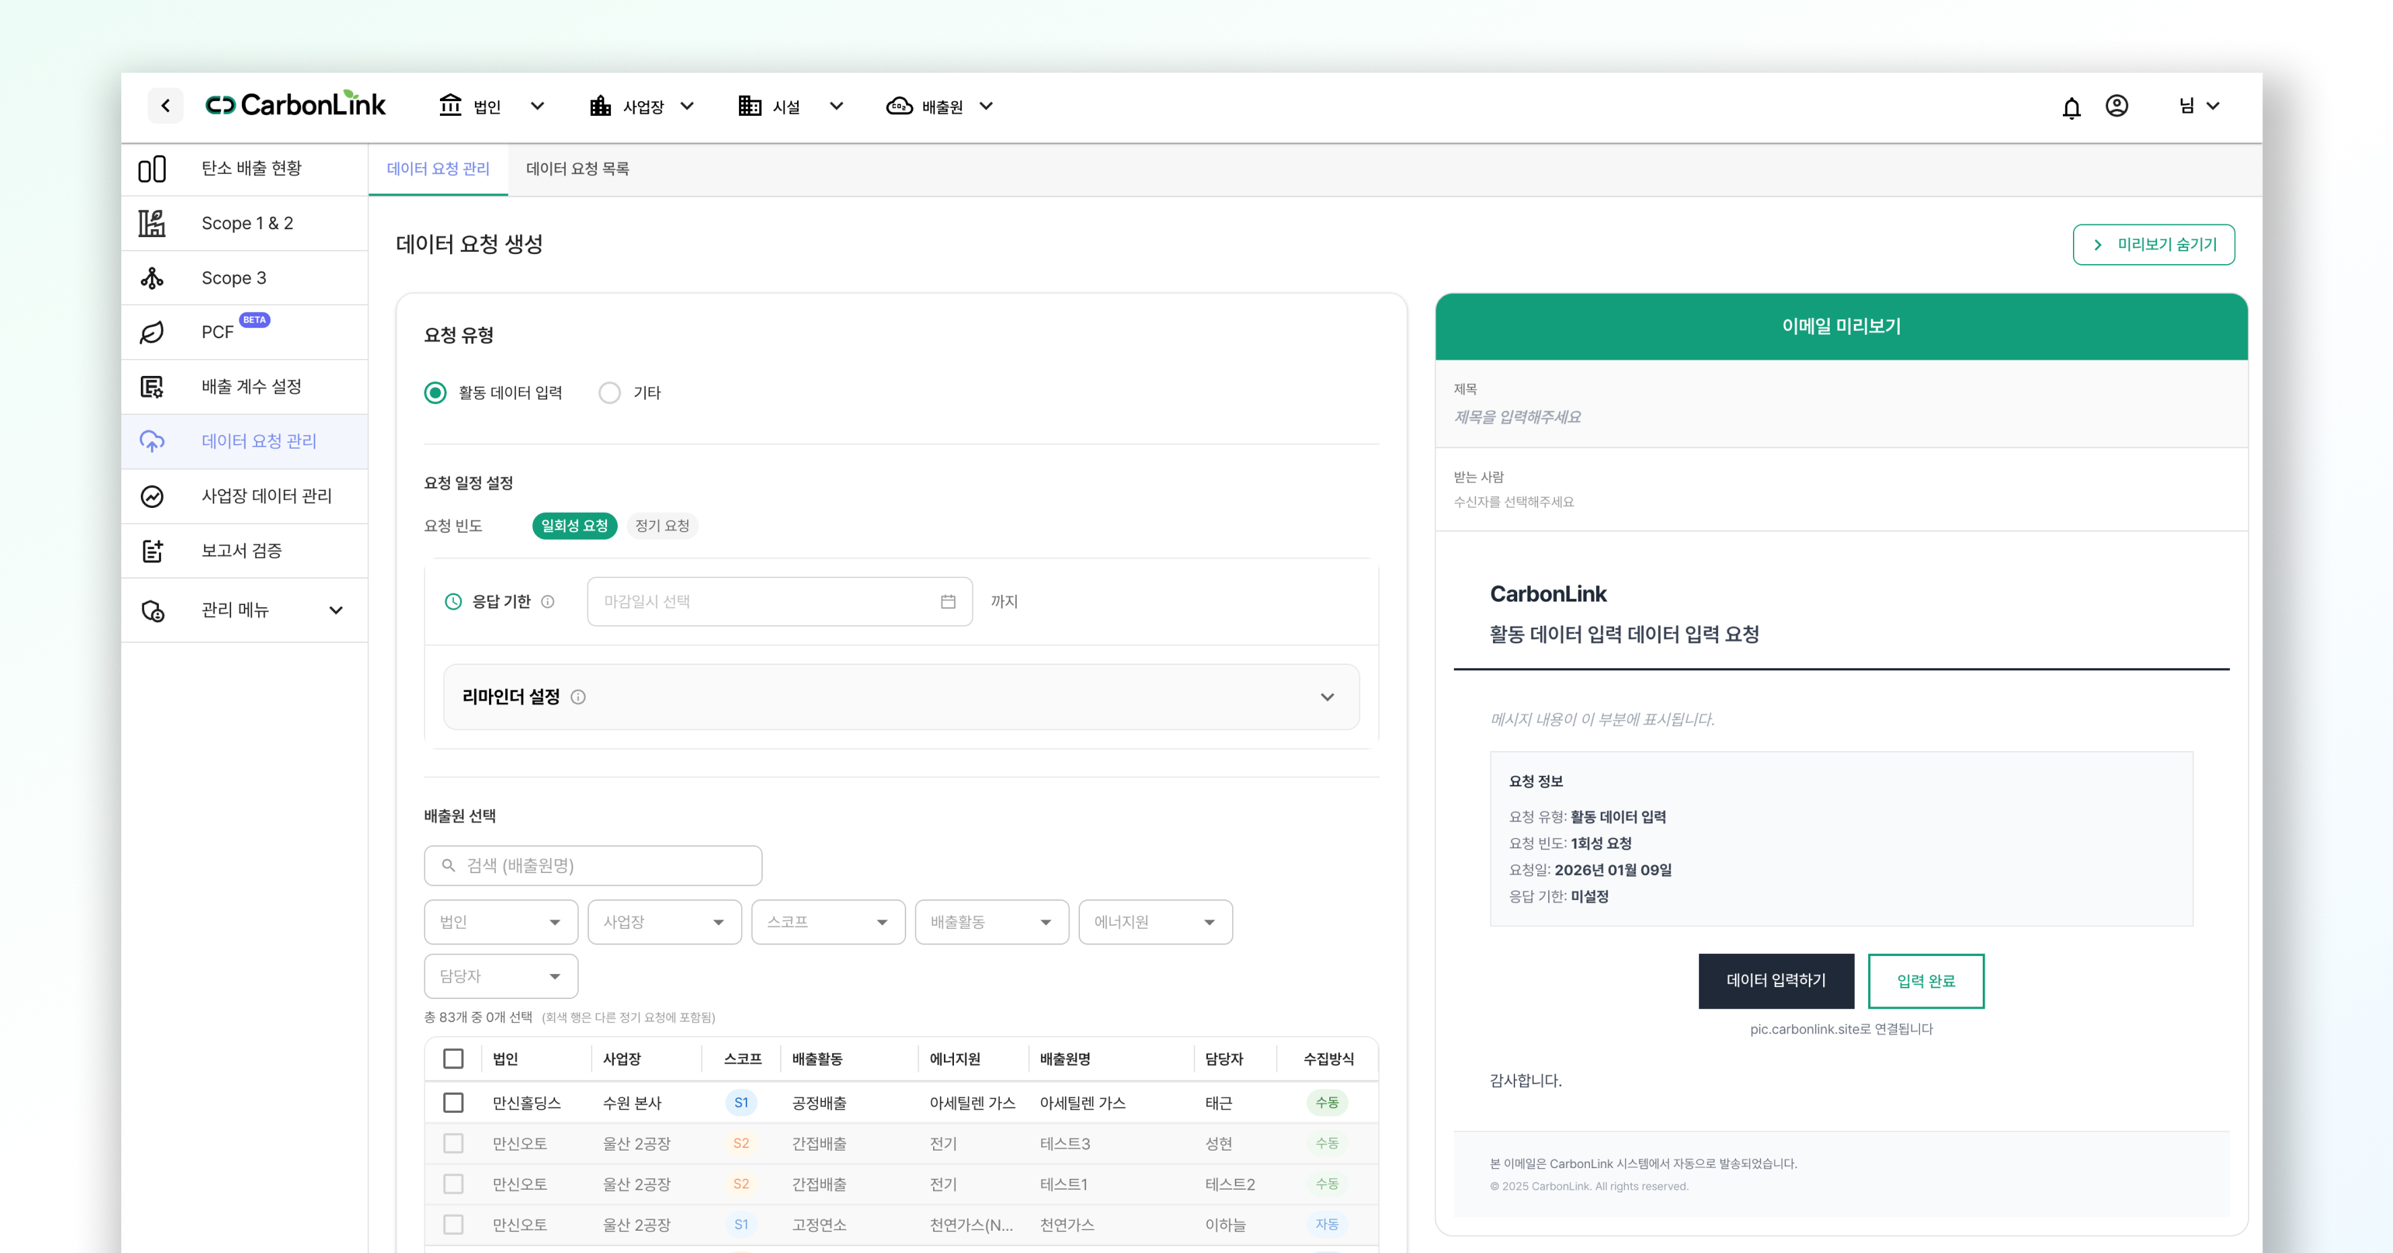2393x1253 pixels.
Task: Open the 담당자 filter dropdown
Action: pyautogui.click(x=501, y=976)
